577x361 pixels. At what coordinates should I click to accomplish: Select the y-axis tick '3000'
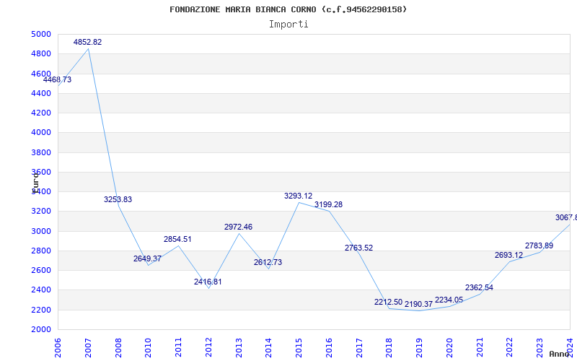coord(41,231)
